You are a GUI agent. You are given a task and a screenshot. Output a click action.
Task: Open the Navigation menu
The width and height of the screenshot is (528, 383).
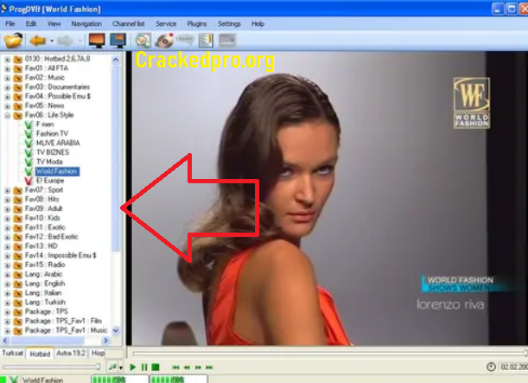point(86,24)
